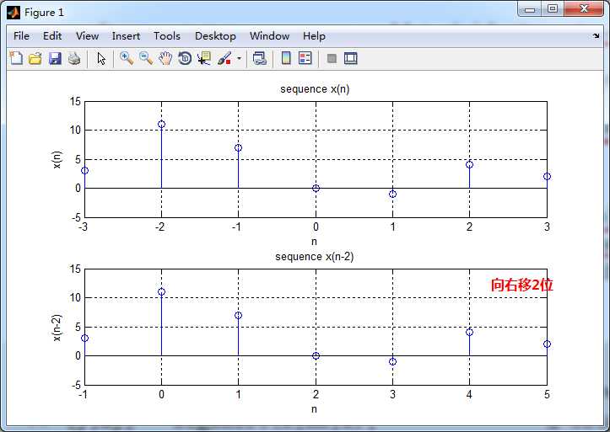610x432 pixels.
Task: Click the top plot's n x-axis label
Action: 314,242
